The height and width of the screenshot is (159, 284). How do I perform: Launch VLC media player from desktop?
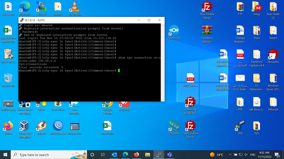(x=74, y=7)
